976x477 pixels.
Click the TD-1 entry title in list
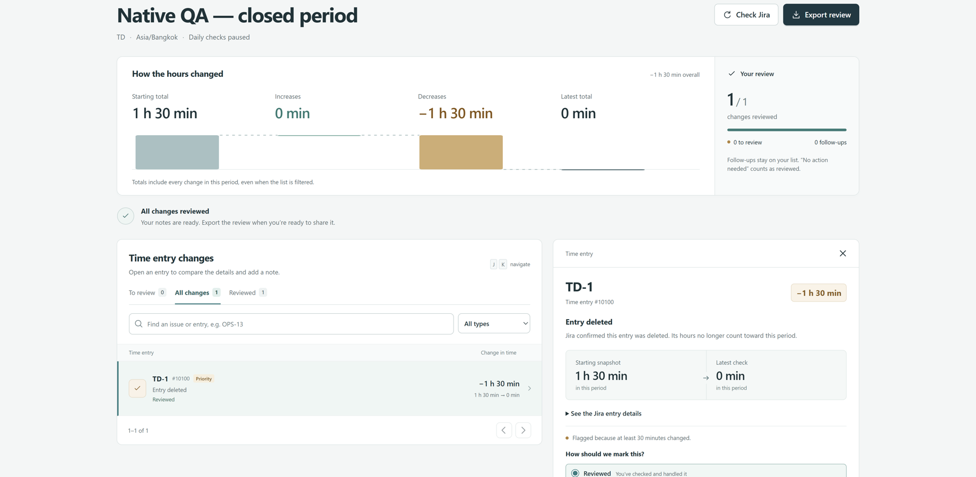pyautogui.click(x=160, y=379)
